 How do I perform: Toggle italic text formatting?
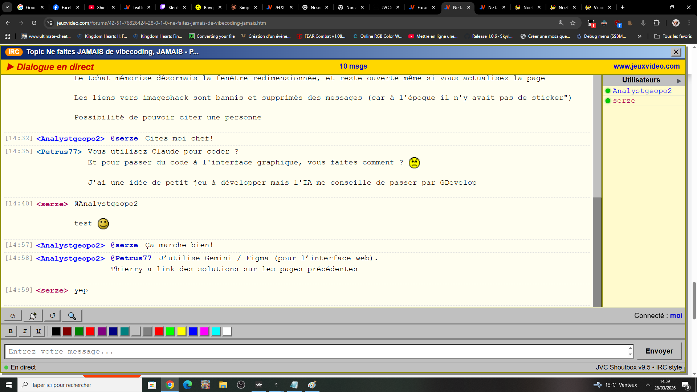pyautogui.click(x=25, y=331)
